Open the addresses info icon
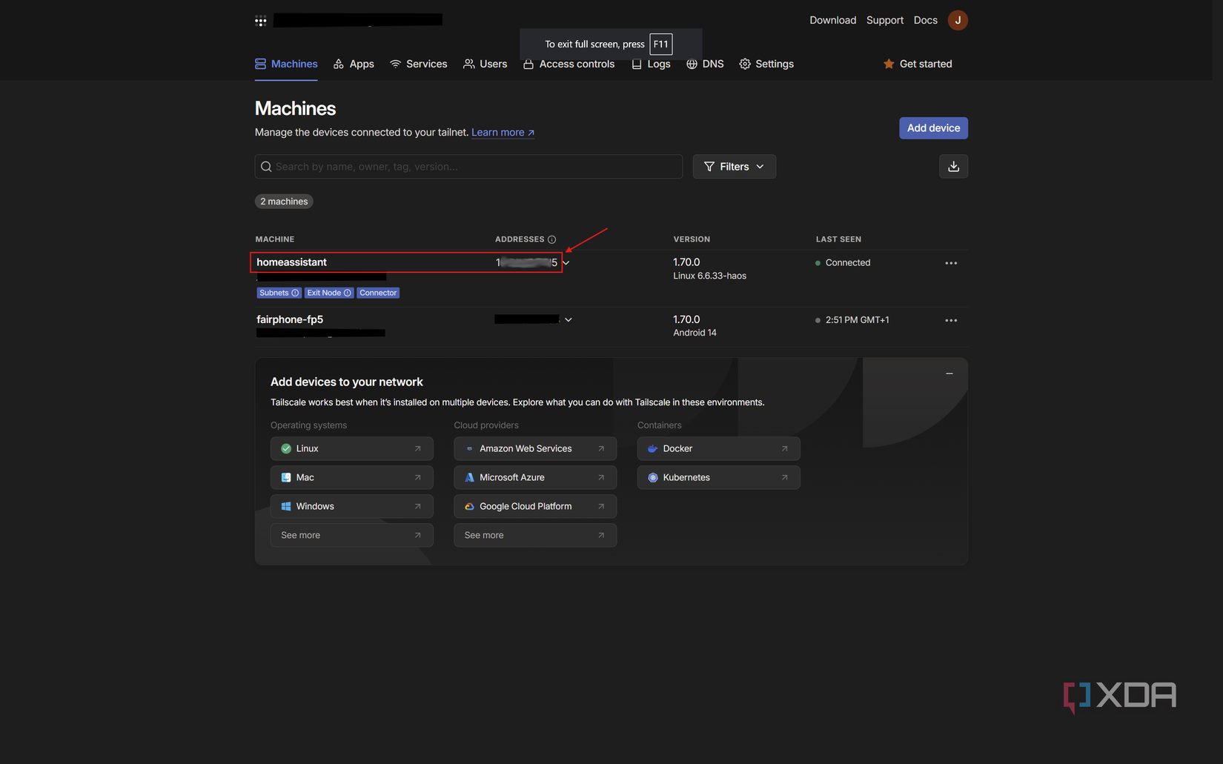This screenshot has height=764, width=1223. (x=551, y=239)
